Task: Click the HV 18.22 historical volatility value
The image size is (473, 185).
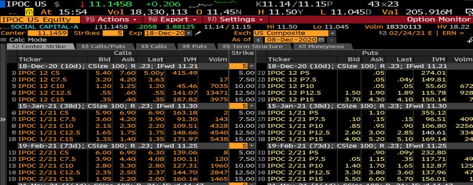Action: click(453, 26)
